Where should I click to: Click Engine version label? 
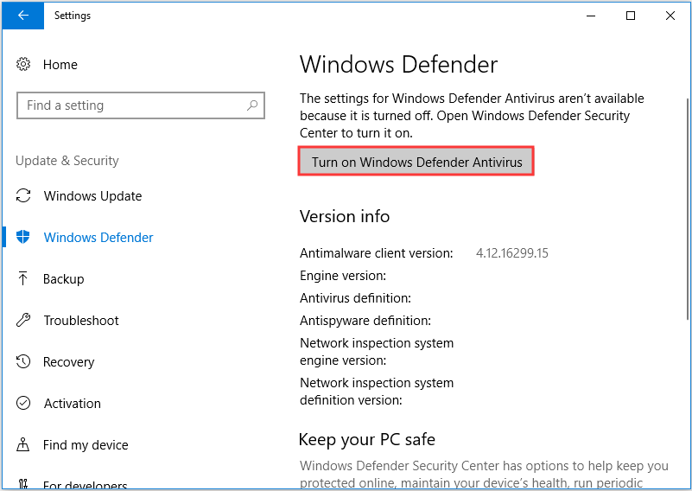pos(343,276)
